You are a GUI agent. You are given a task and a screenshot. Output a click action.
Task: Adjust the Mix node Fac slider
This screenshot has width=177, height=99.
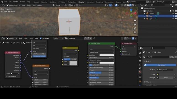[x=70, y=59]
